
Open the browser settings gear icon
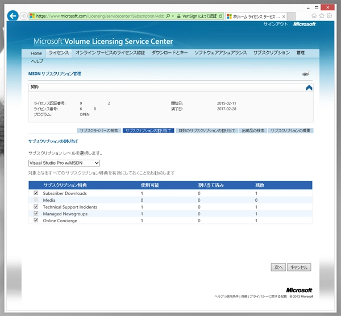330,16
